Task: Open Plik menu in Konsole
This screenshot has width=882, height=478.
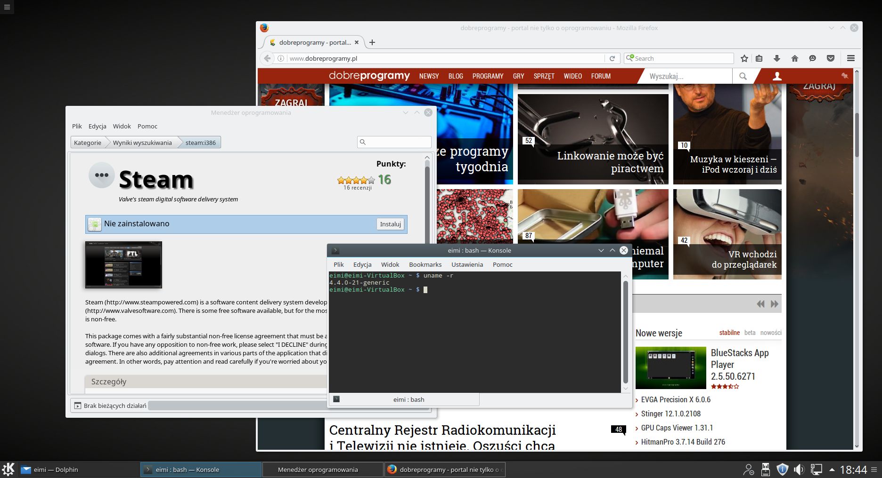Action: [339, 264]
